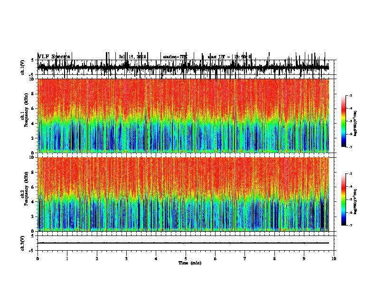Click the ch.2 'Frequency (kHz)' axis label
Image resolution: width=376 pixels, height=290 pixels.
tap(26, 189)
